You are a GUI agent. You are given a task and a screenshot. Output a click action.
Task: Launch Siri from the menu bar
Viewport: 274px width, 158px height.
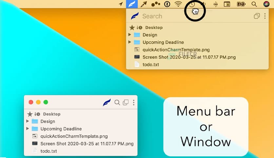tap(266, 4)
